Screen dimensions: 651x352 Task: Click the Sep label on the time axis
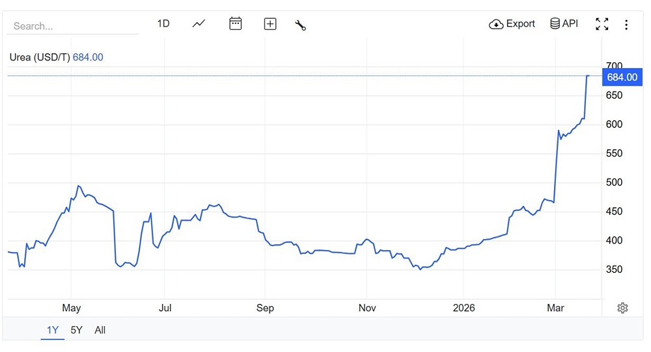tap(265, 308)
